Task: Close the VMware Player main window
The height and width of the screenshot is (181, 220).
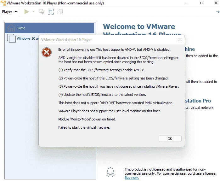Action: pos(216,3)
